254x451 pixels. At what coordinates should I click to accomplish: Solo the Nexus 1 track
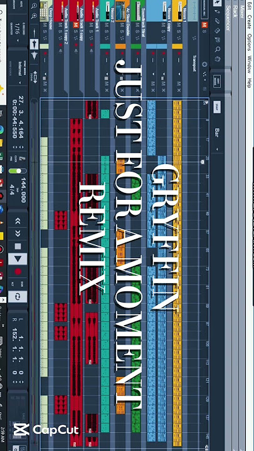click(x=179, y=31)
